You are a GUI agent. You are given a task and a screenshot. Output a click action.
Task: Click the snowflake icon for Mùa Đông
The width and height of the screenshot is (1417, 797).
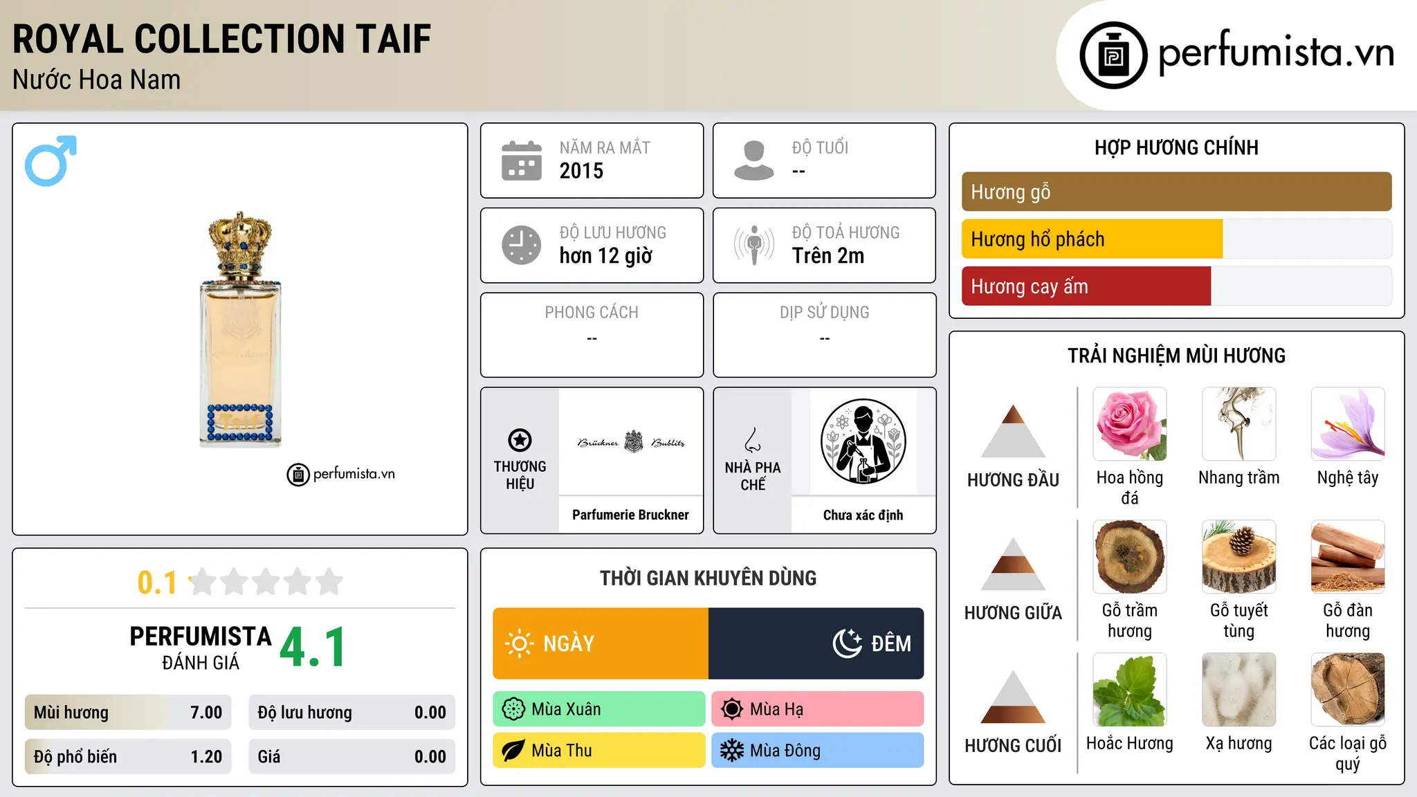pyautogui.click(x=732, y=751)
